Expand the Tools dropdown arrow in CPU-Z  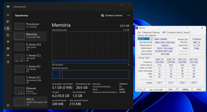tap(177, 89)
